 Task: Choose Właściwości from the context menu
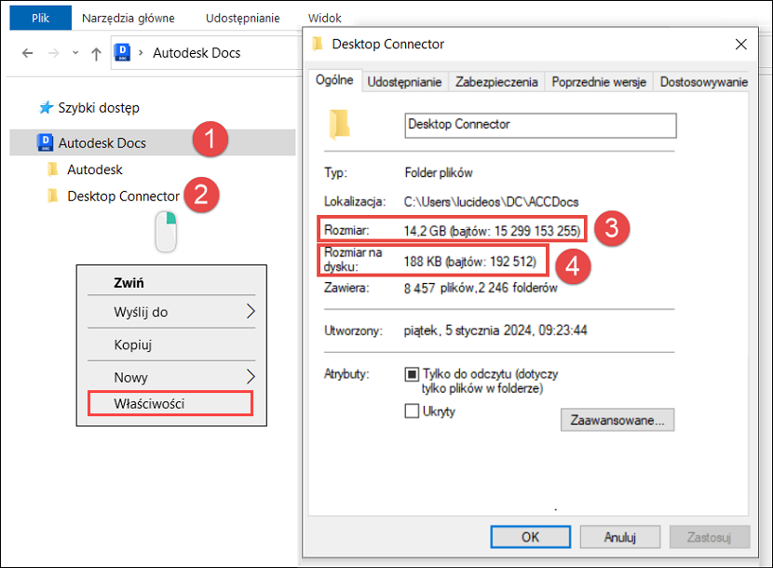[x=170, y=403]
